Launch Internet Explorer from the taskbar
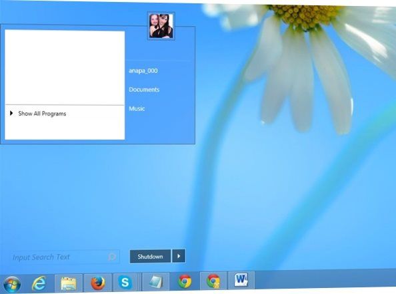 point(39,283)
